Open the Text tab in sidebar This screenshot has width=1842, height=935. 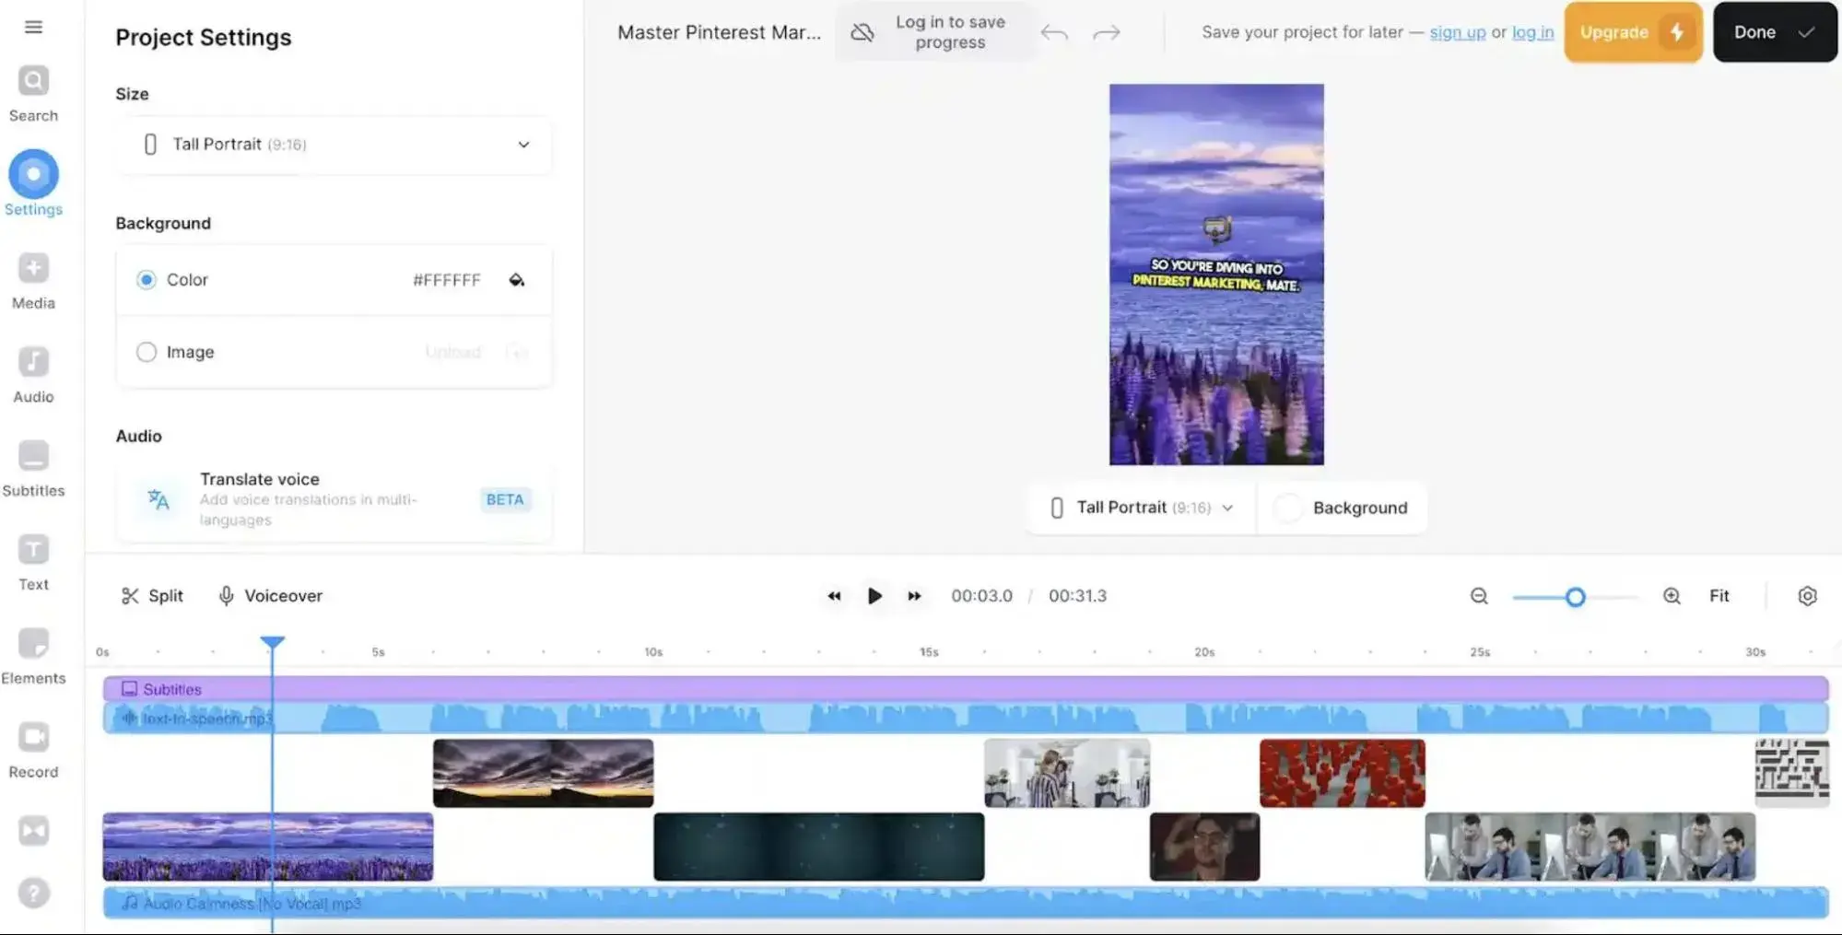[x=33, y=563]
